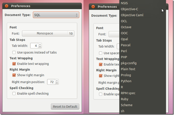Toggle Enable text wrapping in right window
Screen dimensions: 174x115
[x=101, y=64]
